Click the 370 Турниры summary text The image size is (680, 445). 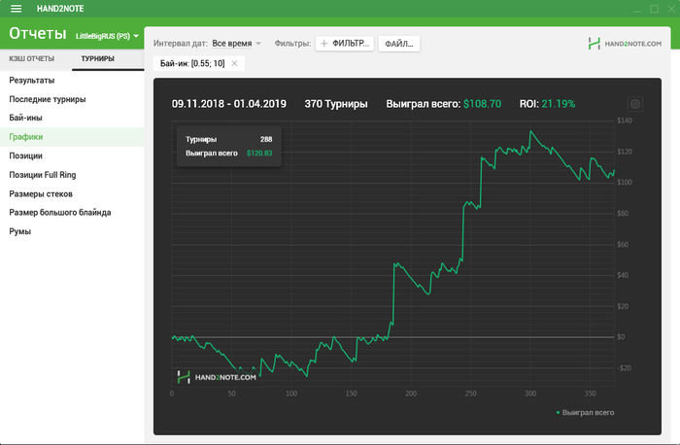[x=336, y=104]
